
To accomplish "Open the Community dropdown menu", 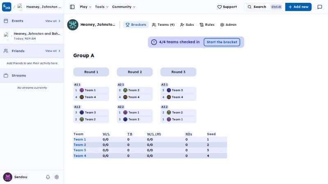I will tap(124, 7).
